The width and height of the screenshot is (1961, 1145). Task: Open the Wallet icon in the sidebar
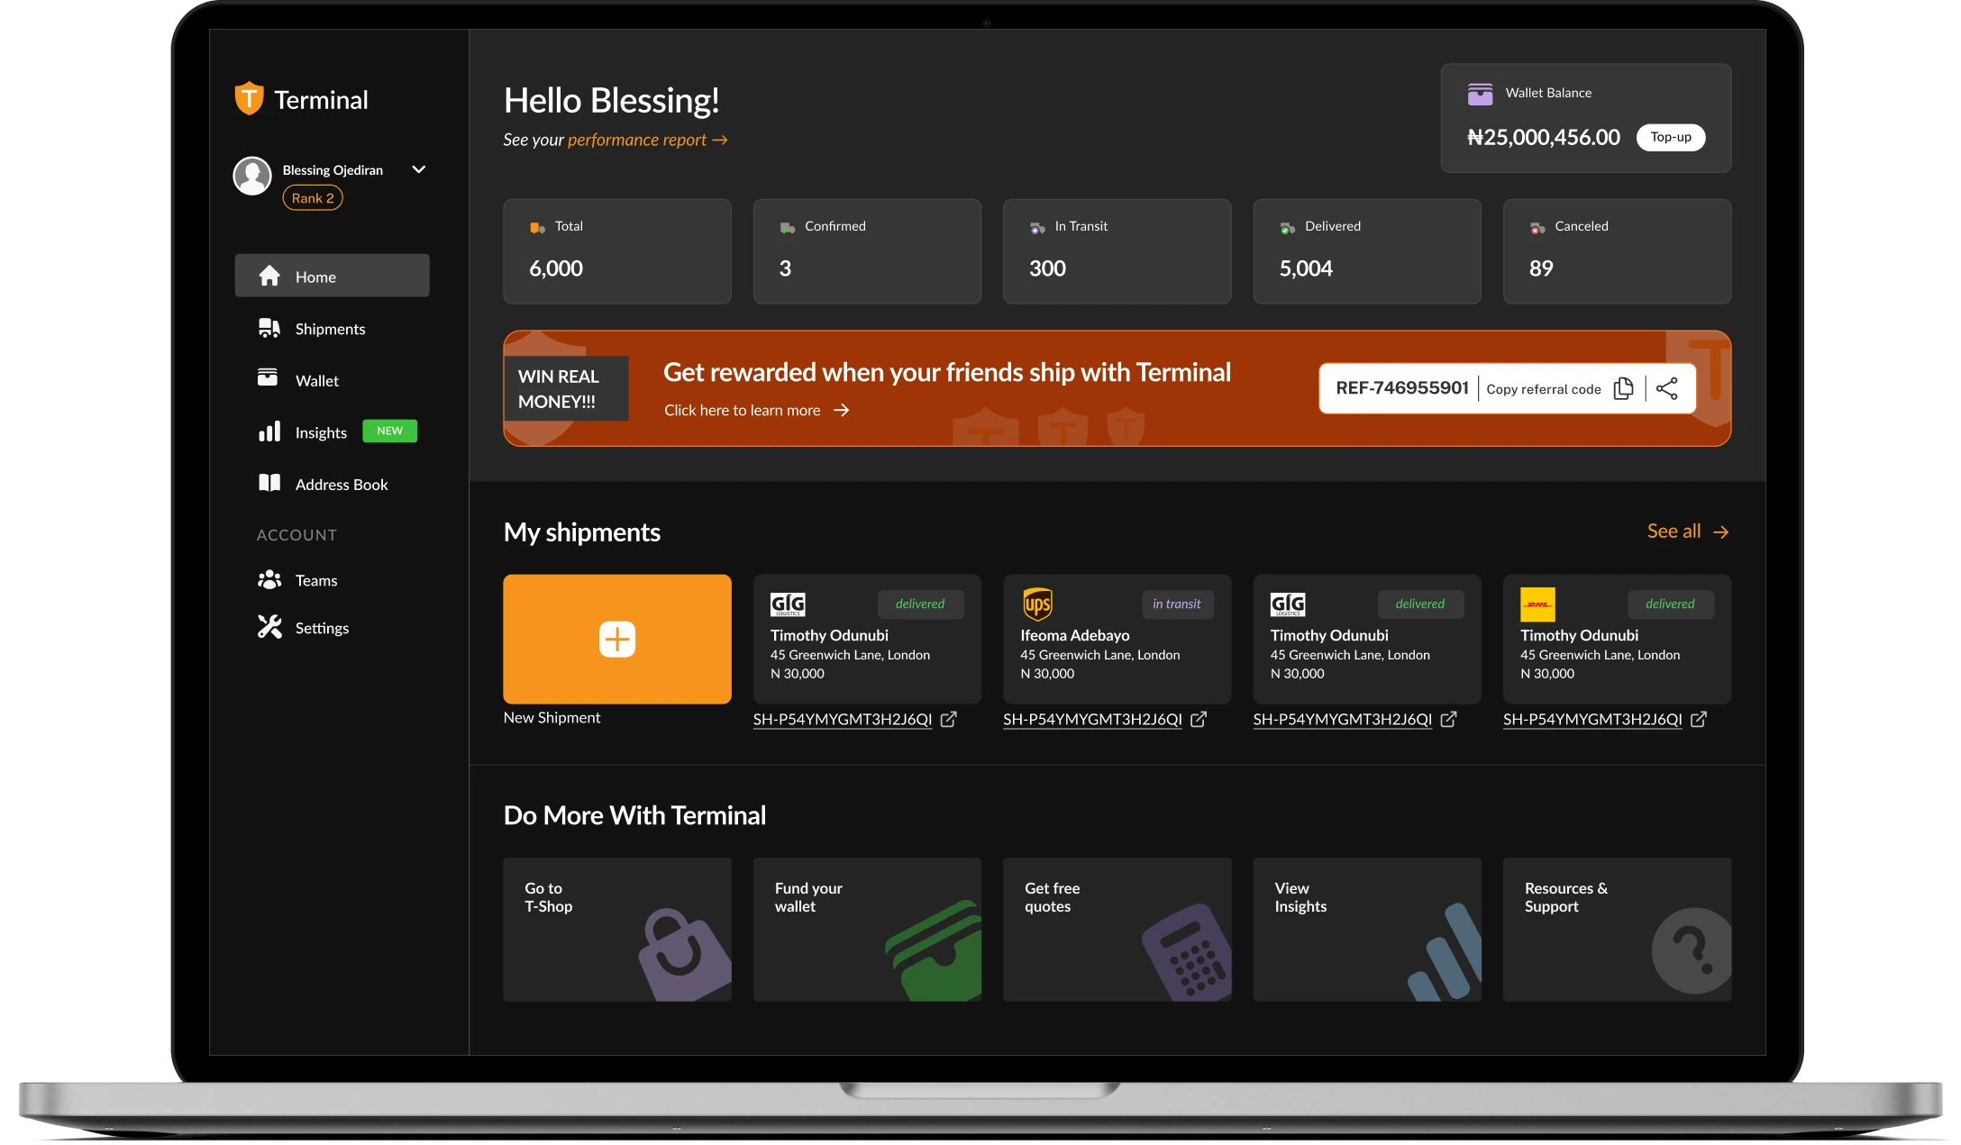coord(268,379)
